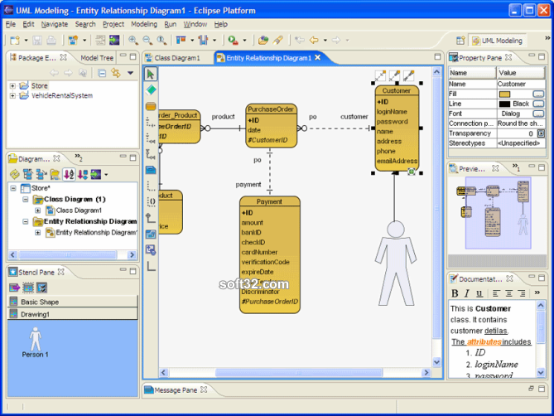Click the zoom in magnifier icon
554x416 pixels.
(133, 40)
